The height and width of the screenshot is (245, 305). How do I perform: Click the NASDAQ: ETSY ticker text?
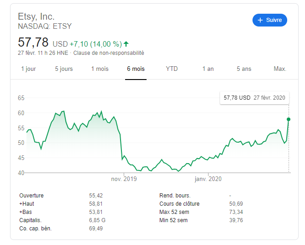click(x=45, y=27)
